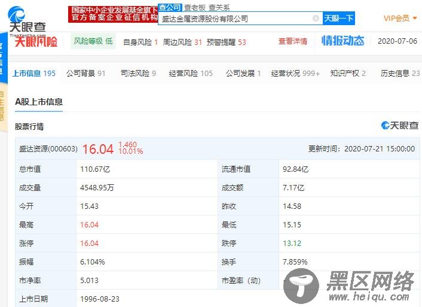Click the 92.84亿 circulating market value
This screenshot has width=422, height=307.
coord(295,169)
